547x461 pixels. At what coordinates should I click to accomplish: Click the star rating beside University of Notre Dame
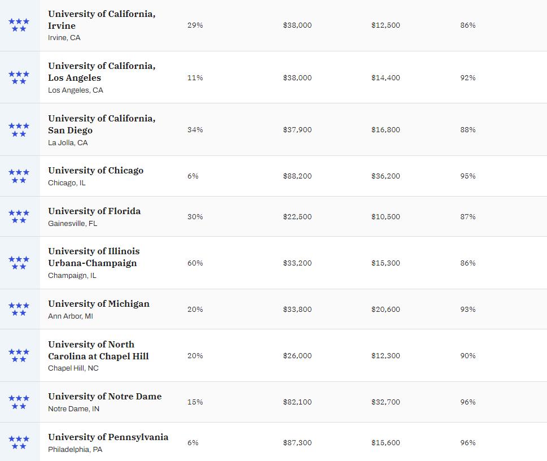(19, 402)
